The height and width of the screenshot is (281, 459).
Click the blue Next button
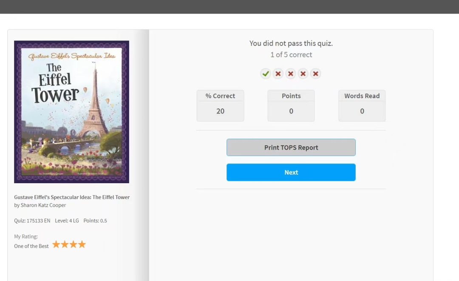click(291, 172)
